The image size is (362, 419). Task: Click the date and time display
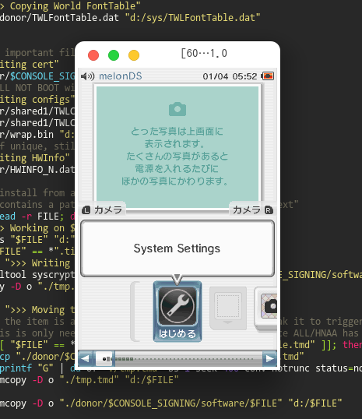click(230, 76)
